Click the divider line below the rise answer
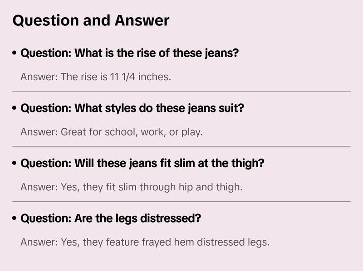 pyautogui.click(x=181, y=91)
